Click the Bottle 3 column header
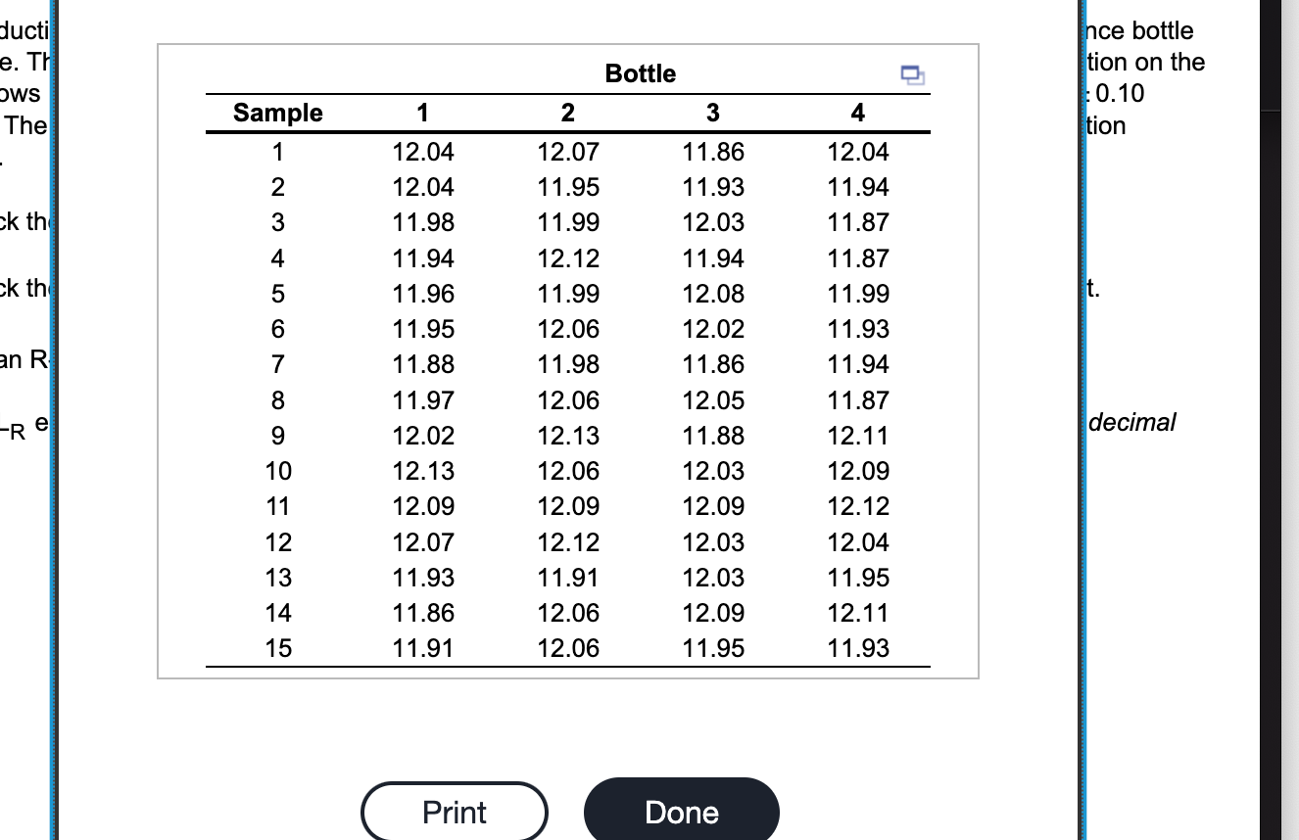1299x840 pixels. [x=713, y=113]
